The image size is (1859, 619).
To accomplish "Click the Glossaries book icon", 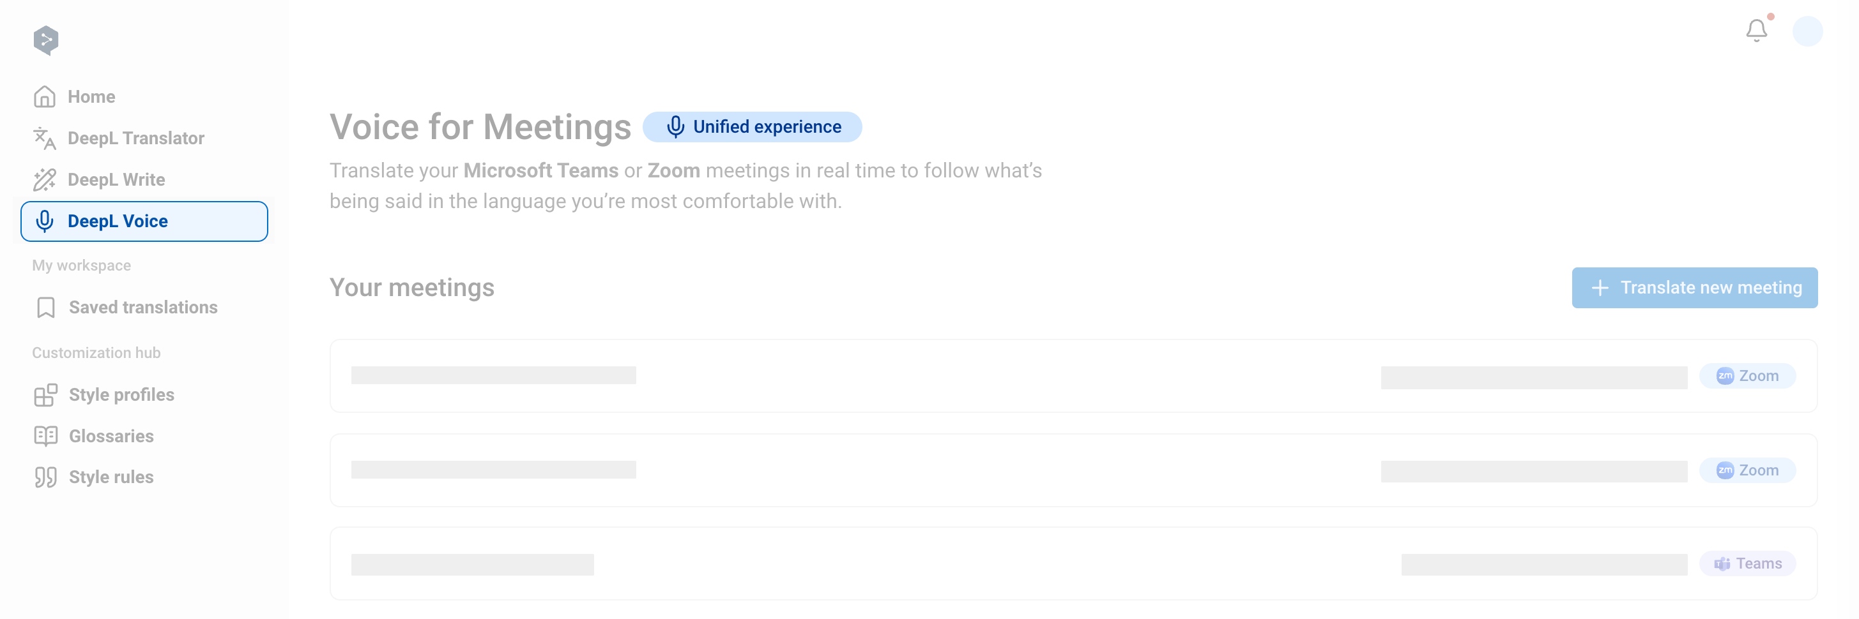I will click(x=45, y=436).
